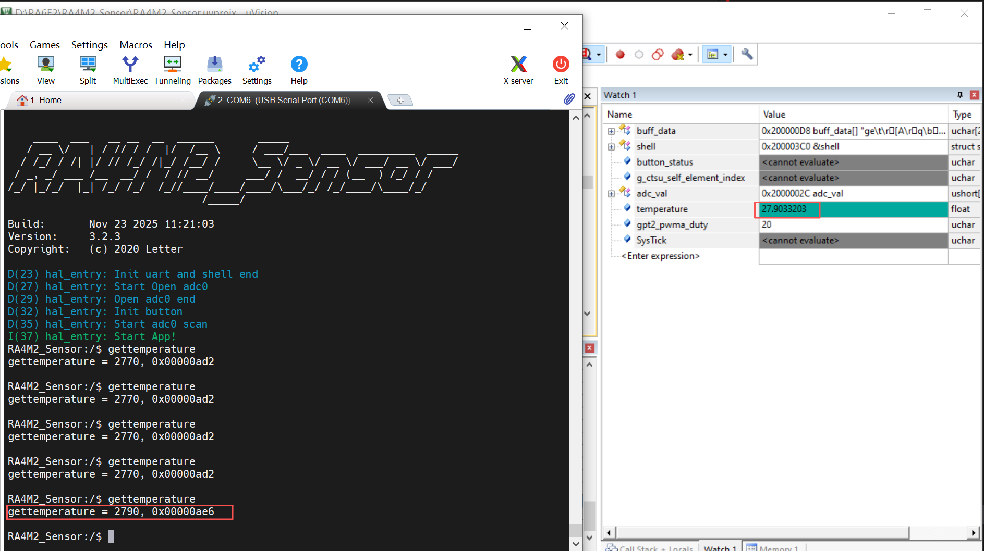Close the COM6 serial tab

click(x=370, y=100)
